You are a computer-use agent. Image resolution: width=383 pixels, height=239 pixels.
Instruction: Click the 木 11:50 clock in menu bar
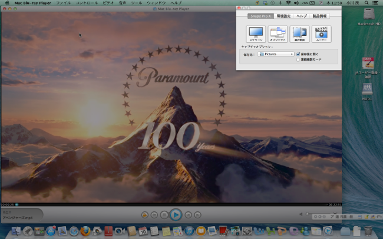(x=334, y=3)
